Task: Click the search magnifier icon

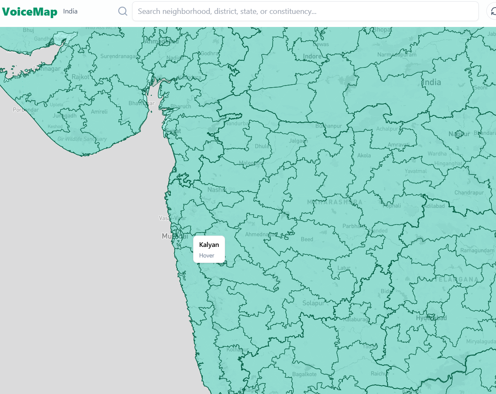Action: click(123, 11)
